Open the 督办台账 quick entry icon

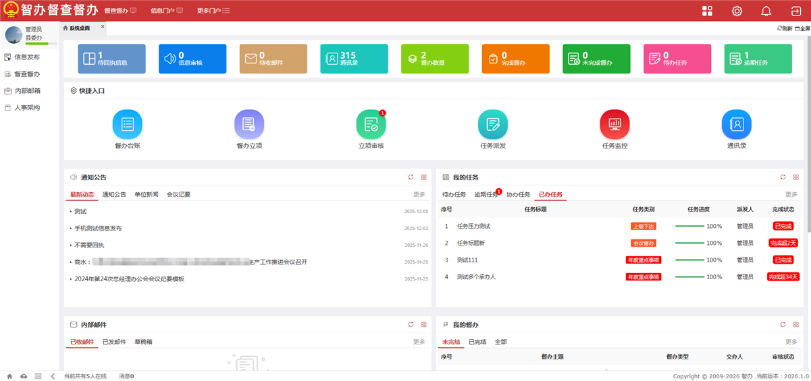[127, 124]
